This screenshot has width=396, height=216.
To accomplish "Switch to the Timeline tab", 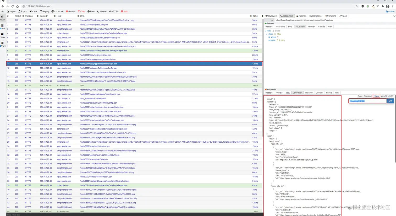I will 331,16.
